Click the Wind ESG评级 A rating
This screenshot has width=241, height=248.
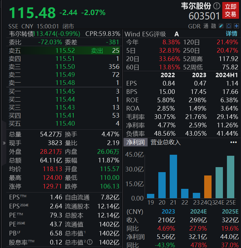pos(176,34)
